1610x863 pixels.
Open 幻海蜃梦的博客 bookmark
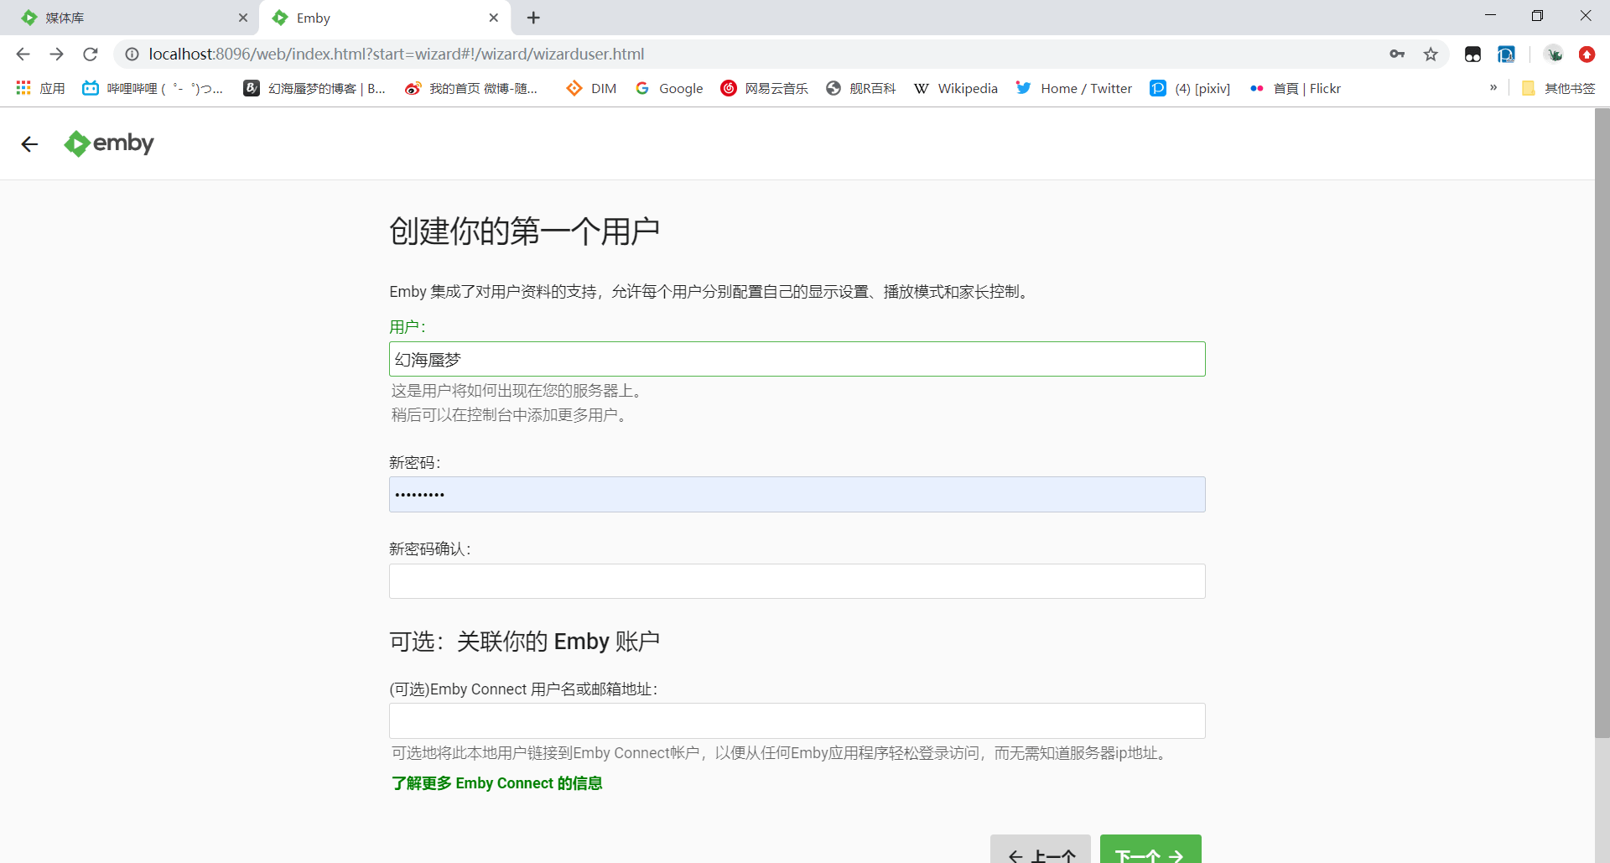point(314,88)
